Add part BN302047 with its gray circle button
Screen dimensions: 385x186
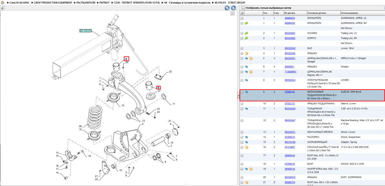coord(242,120)
